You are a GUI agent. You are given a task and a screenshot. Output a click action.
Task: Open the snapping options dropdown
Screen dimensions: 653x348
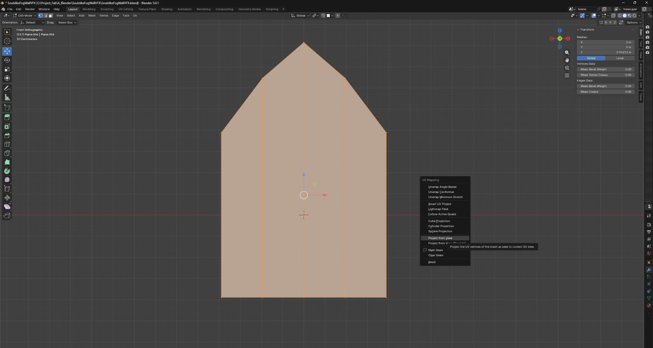[x=330, y=16]
